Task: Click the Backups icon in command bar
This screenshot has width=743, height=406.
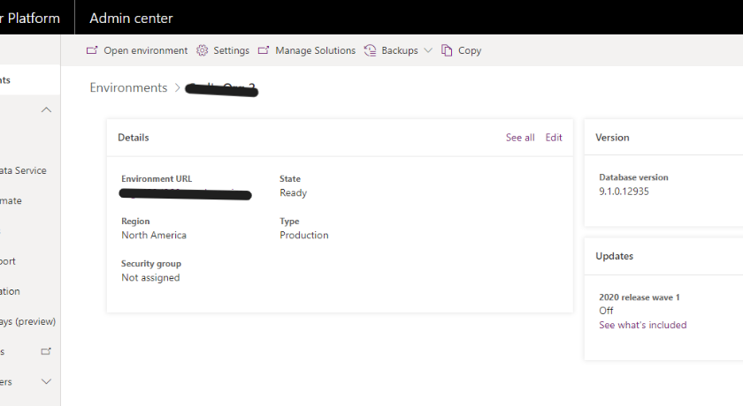Action: (370, 50)
